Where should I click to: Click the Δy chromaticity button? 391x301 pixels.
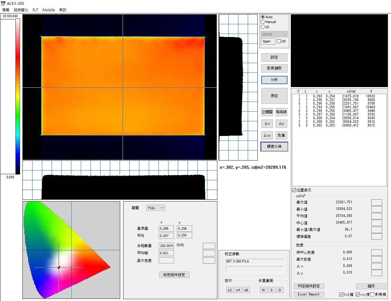coord(281,123)
